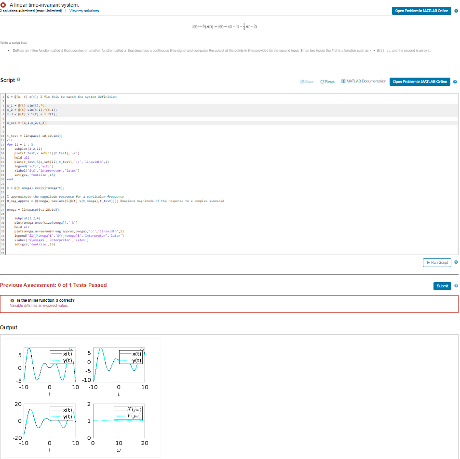Image resolution: width=460 pixels, height=459 pixels.
Task: Submit the solution for assessment
Action: coord(442,286)
